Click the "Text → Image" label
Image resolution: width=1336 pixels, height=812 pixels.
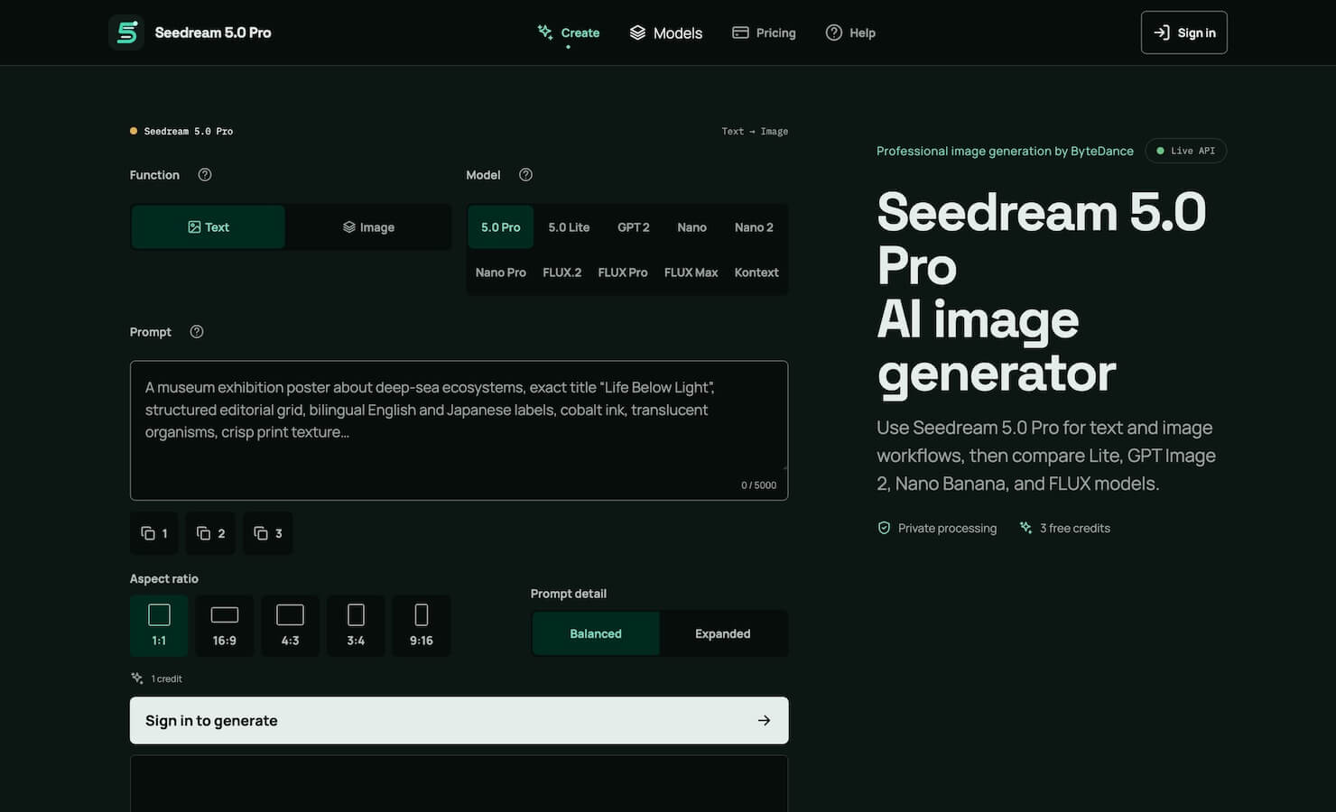pos(755,132)
